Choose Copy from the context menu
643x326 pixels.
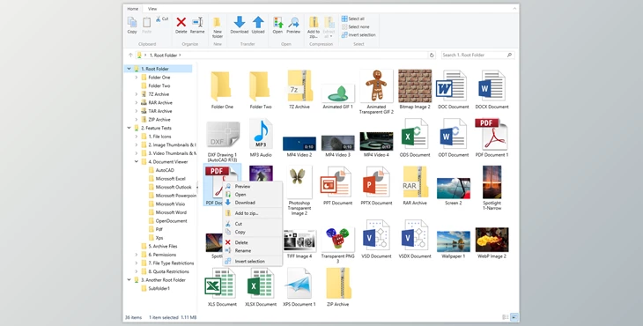pyautogui.click(x=253, y=232)
